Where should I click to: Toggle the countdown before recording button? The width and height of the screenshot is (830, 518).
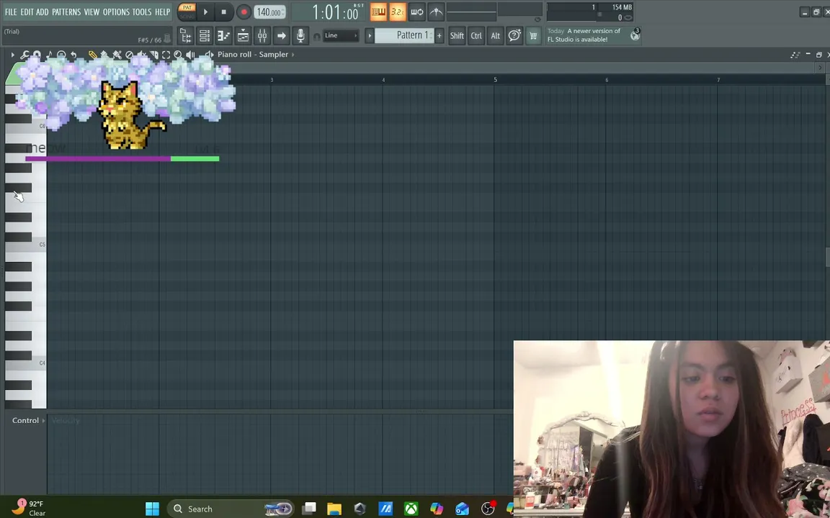coord(398,12)
